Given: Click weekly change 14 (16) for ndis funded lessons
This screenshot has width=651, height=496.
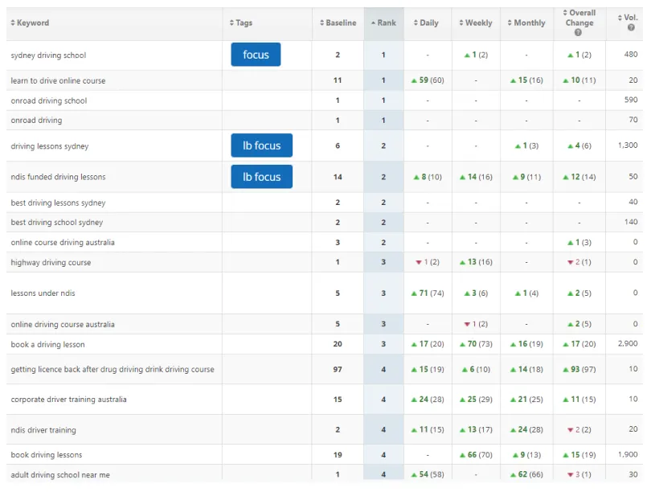Looking at the screenshot, I should [x=476, y=177].
